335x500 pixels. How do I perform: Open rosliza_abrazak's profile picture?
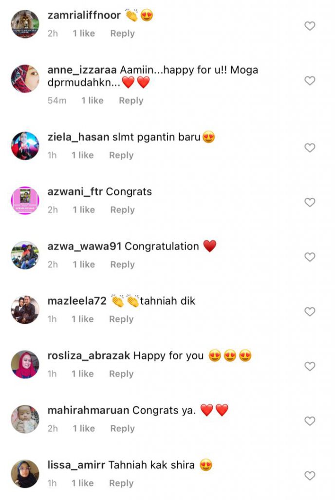pyautogui.click(x=25, y=364)
